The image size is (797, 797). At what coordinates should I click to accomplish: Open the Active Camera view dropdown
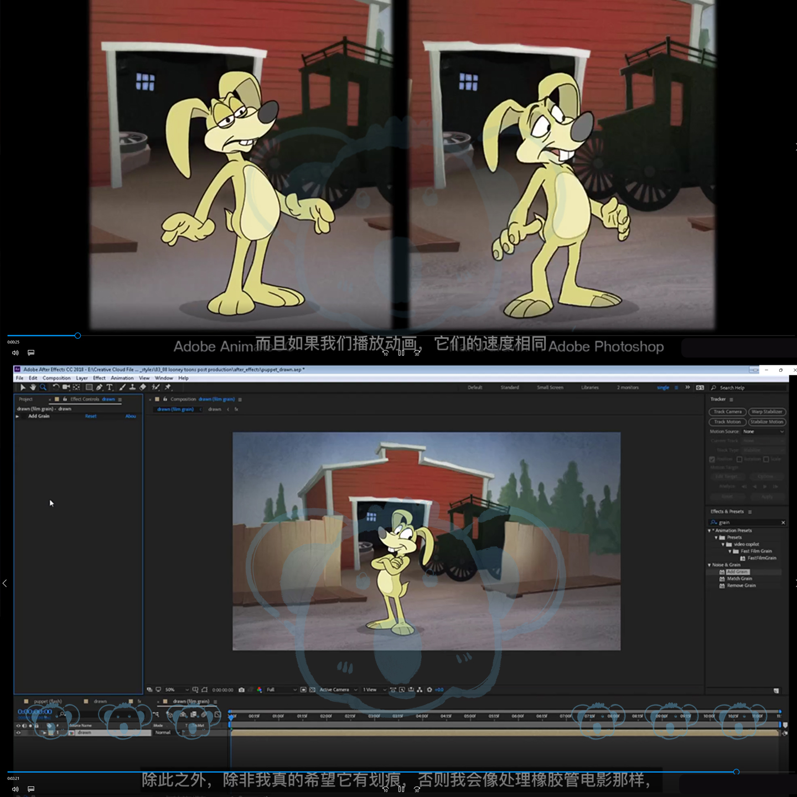click(x=337, y=690)
